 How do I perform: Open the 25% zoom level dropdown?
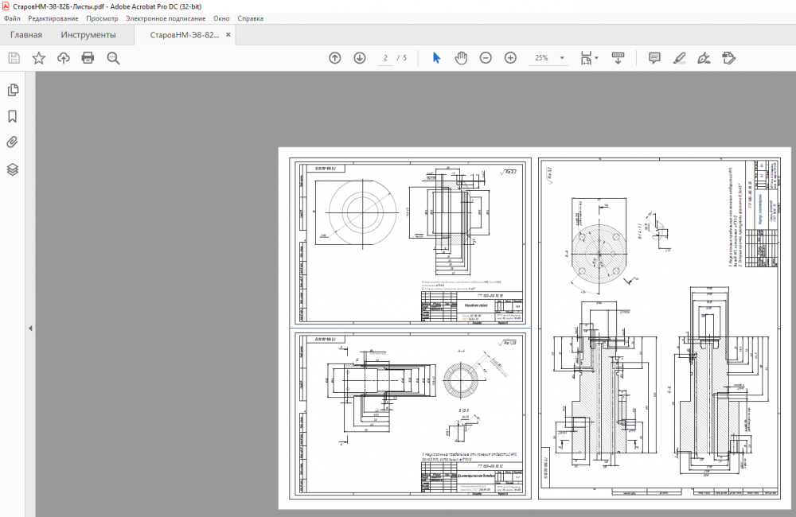click(x=562, y=58)
